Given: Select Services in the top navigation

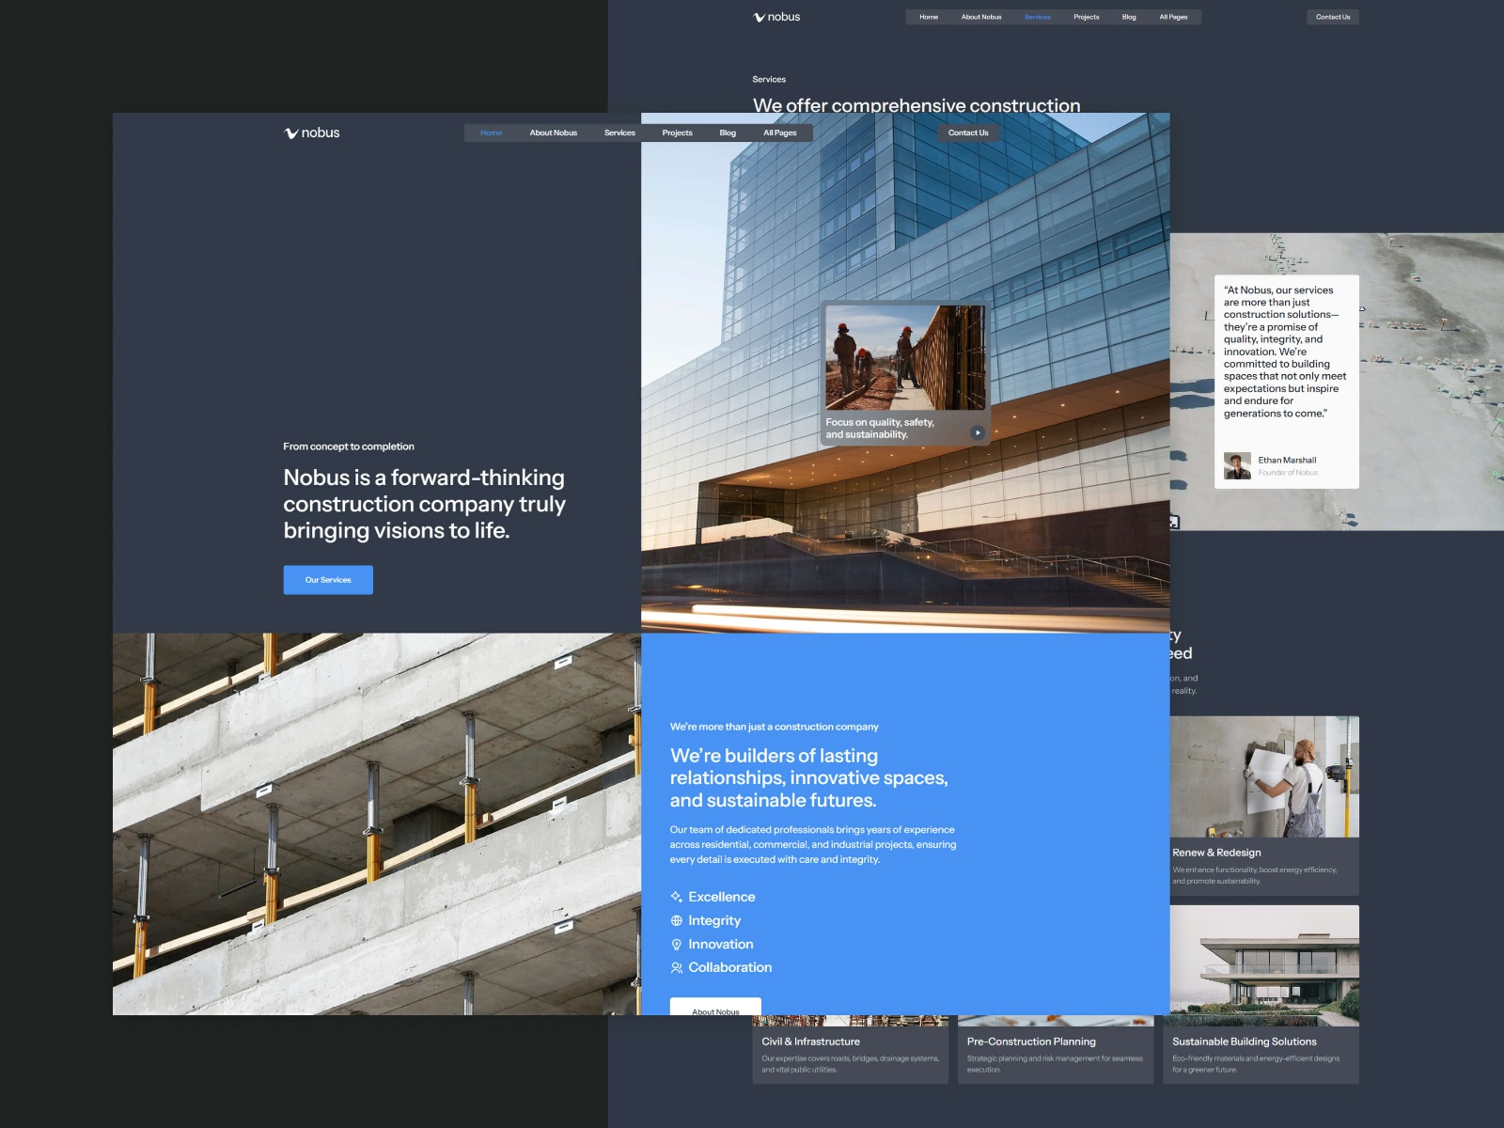Looking at the screenshot, I should pyautogui.click(x=619, y=133).
